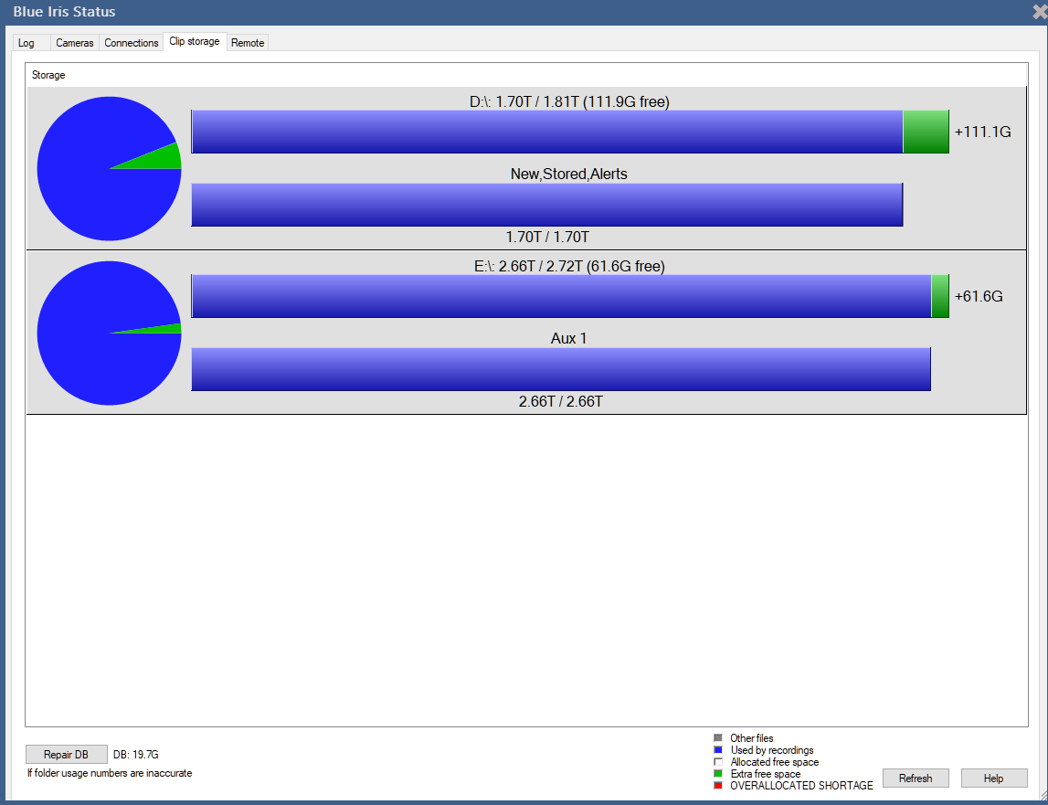The width and height of the screenshot is (1048, 805).
Task: Click the 'OVERALLOCATED SHORTAGE' legend text
Action: click(801, 786)
